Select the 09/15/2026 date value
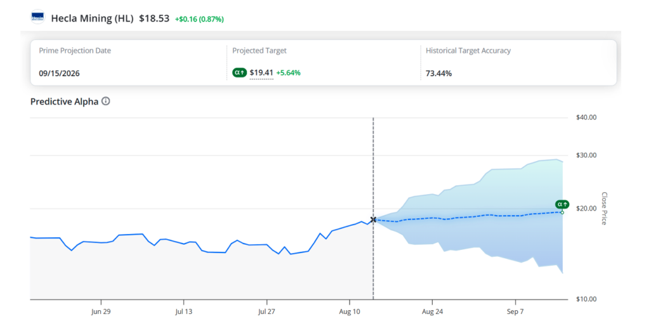 (x=59, y=74)
